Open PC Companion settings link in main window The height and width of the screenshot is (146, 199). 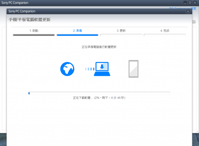(x=183, y=8)
